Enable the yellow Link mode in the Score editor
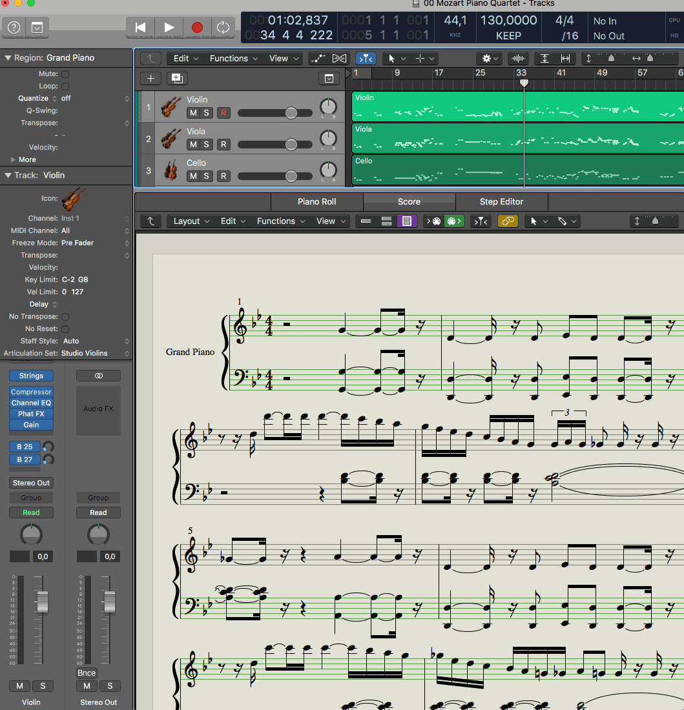684x710 pixels. click(508, 221)
